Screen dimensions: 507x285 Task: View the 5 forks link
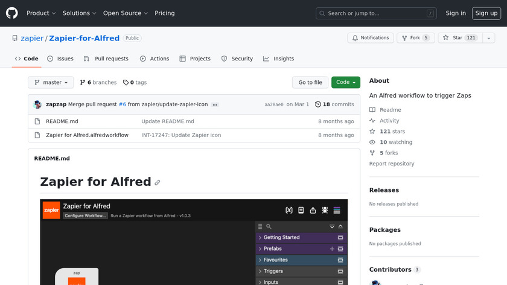pyautogui.click(x=383, y=153)
